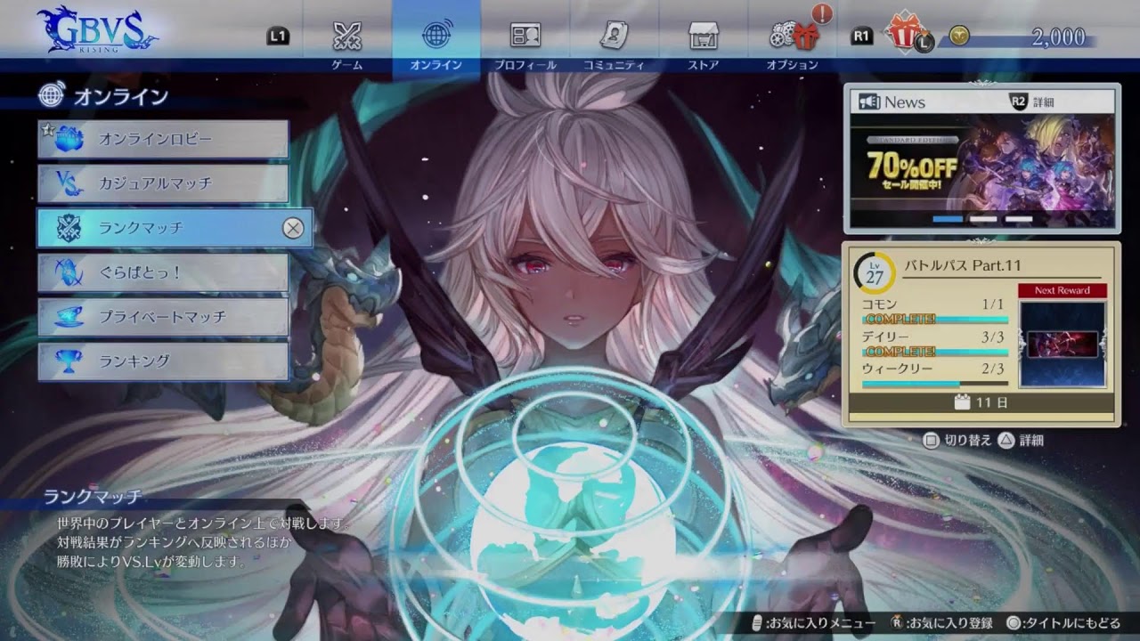Click the teacup icon beside プライベートマッチ
This screenshot has height=641, width=1140.
click(68, 317)
